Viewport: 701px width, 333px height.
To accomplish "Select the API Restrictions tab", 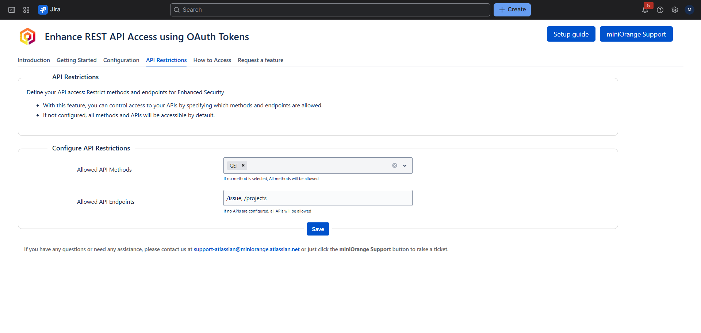I will (x=166, y=60).
